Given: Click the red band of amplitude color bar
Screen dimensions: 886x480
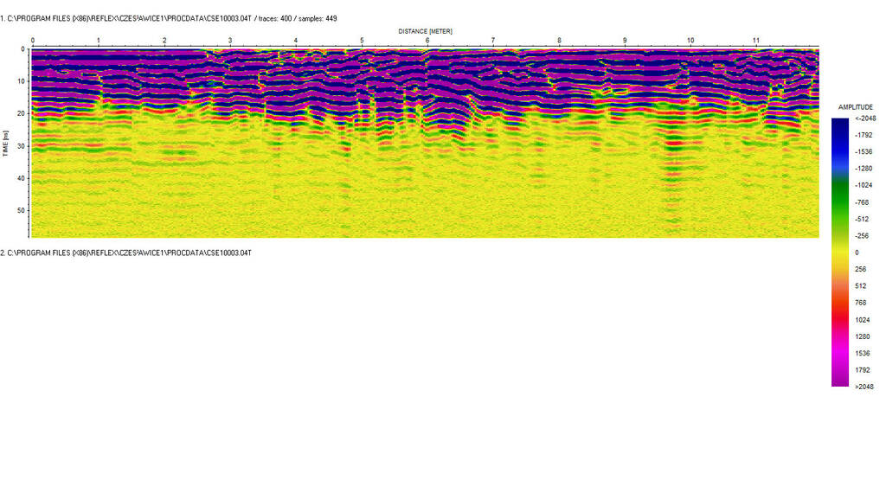Looking at the screenshot, I should click(x=839, y=313).
